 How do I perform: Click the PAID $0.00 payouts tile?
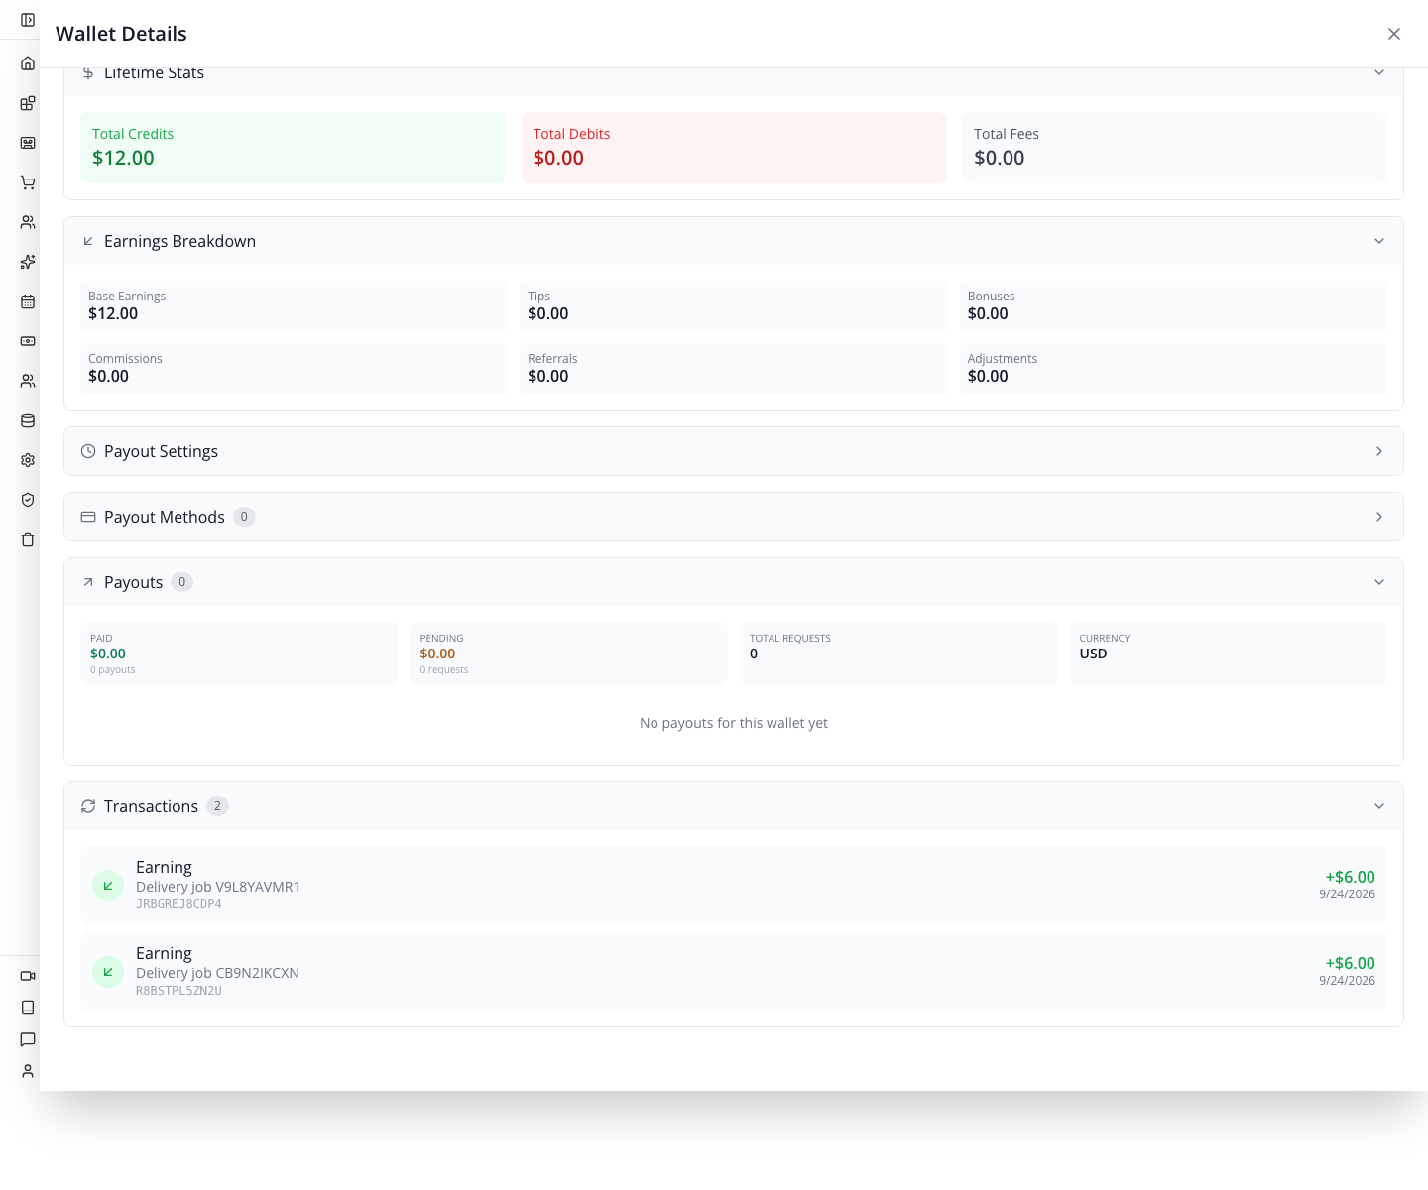239,654
